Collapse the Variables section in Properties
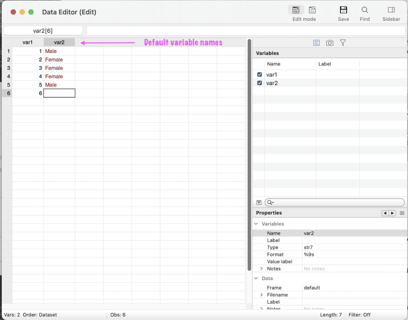408x320 pixels. click(x=256, y=224)
